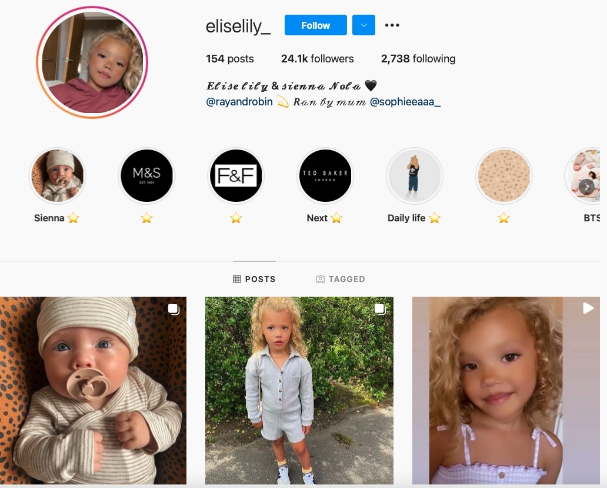Open the Sienna story highlight
Viewport: 607px width, 488px height.
(57, 176)
